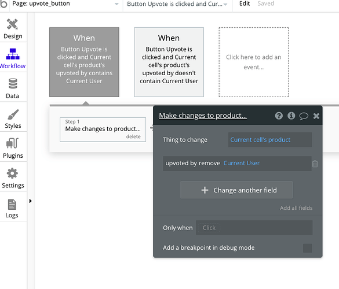Image resolution: width=339 pixels, height=289 pixels.
Task: Open the Logs document icon
Action: coord(12,204)
